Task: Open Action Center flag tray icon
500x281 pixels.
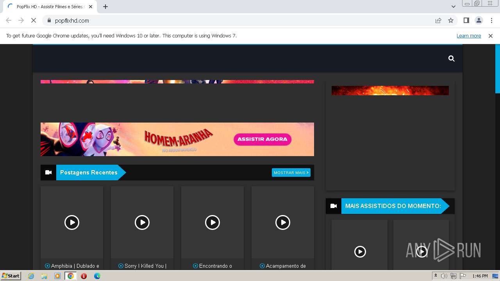Action: (x=463, y=276)
